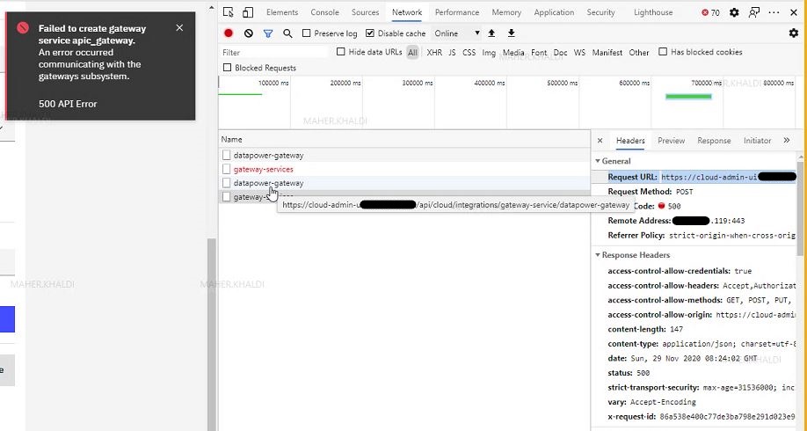Viewport: 807px width, 431px height.
Task: Show the 70 errors counter
Action: coord(711,12)
